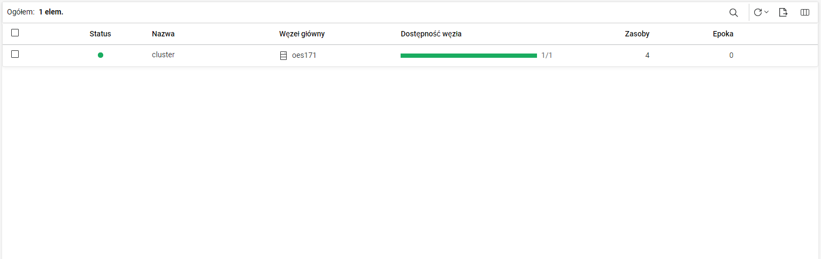Sort by Węzeł główny column header
This screenshot has height=259, width=821.
tap(302, 34)
